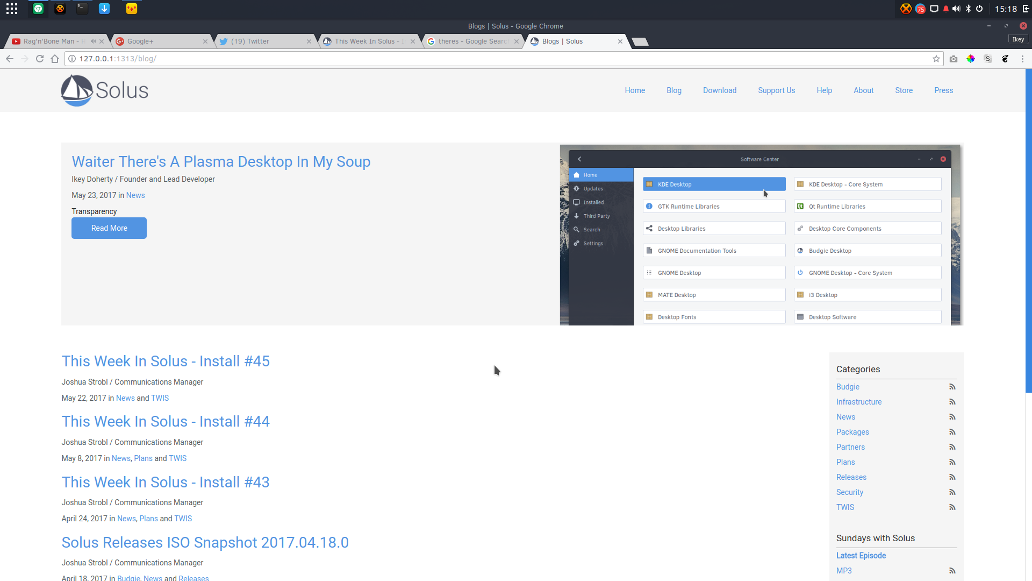The image size is (1032, 581).
Task: Open the Partners category link
Action: 850,447
